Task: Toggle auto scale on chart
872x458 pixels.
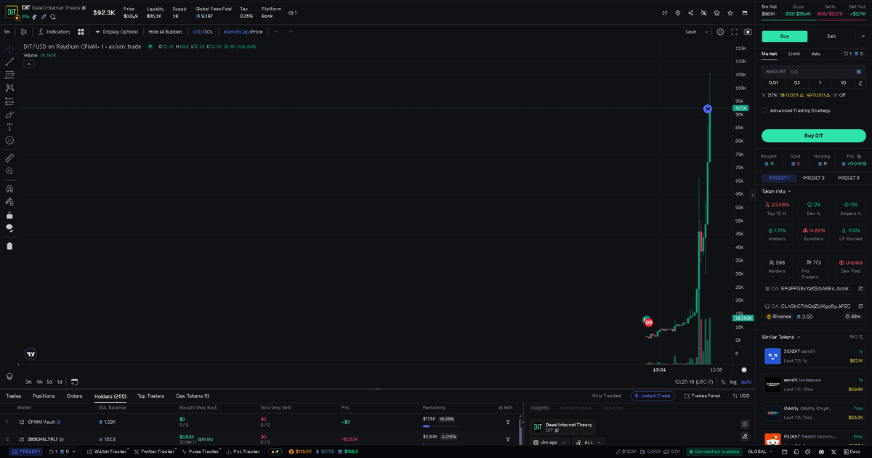Action: [746, 382]
